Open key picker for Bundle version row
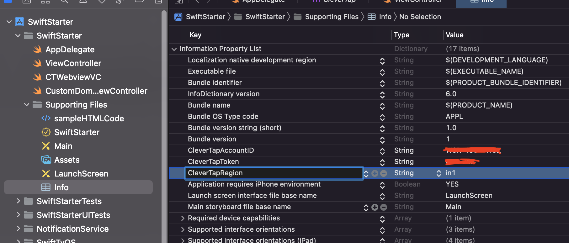The height and width of the screenshot is (243, 569). [382, 140]
